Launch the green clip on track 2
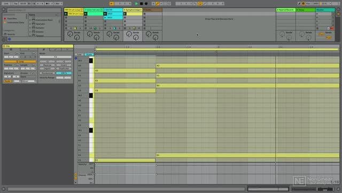The width and height of the screenshot is (342, 193). pyautogui.click(x=85, y=14)
